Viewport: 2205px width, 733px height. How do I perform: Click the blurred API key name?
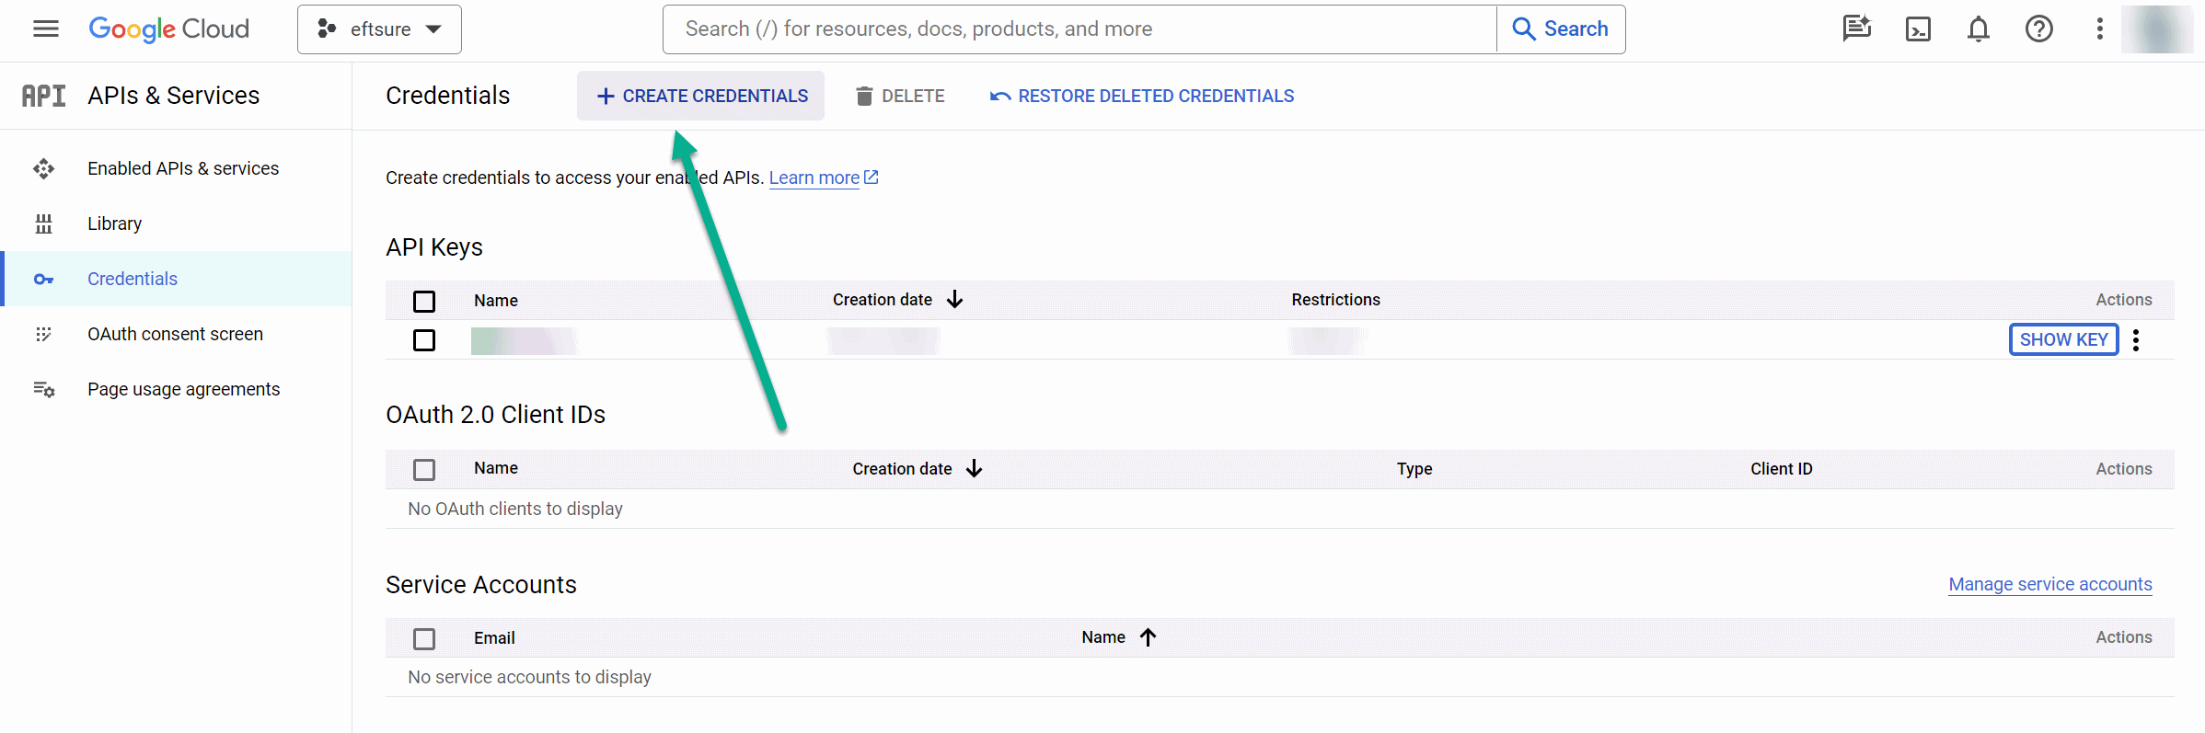[x=524, y=341]
